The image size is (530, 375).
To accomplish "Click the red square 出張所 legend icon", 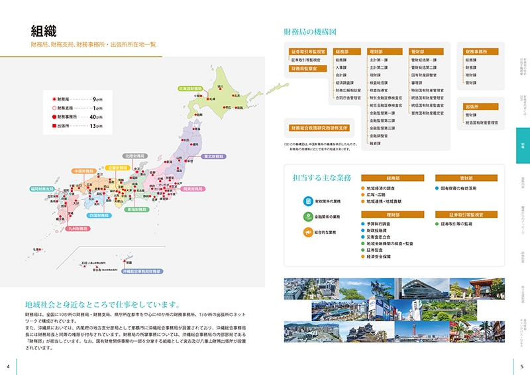I will coord(54,126).
